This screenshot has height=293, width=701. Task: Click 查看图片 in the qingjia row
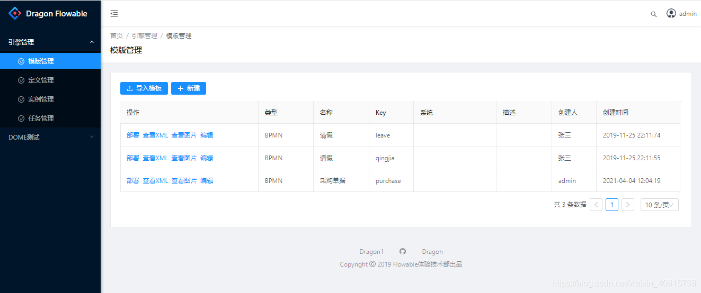point(184,158)
